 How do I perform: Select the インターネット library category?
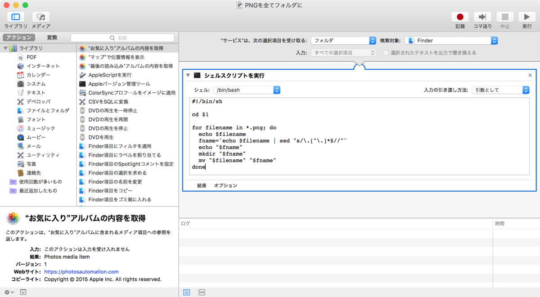pyautogui.click(x=38, y=66)
